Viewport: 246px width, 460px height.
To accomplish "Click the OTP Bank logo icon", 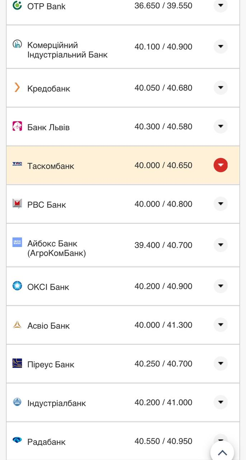I will [17, 5].
